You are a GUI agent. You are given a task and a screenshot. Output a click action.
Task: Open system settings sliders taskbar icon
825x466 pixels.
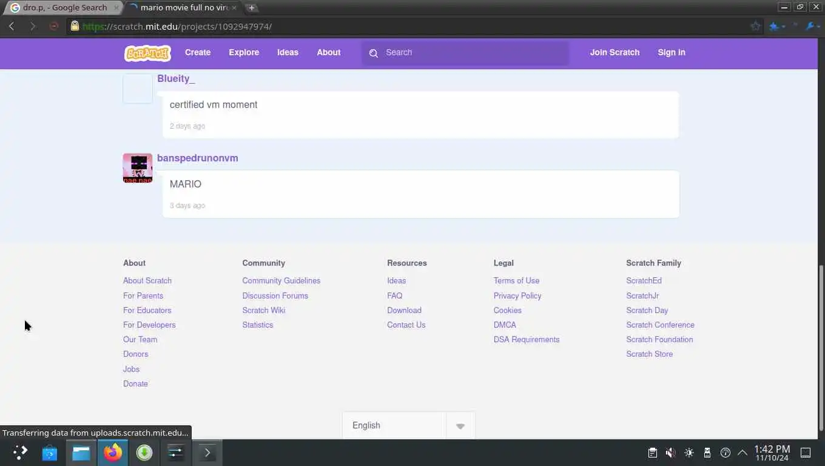(x=176, y=453)
